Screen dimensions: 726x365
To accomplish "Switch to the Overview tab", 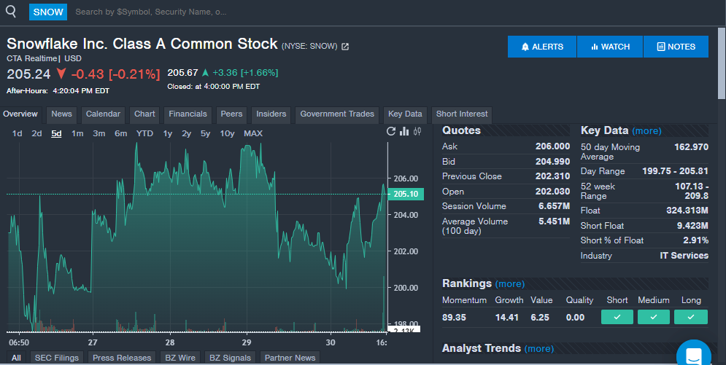I will 20,114.
